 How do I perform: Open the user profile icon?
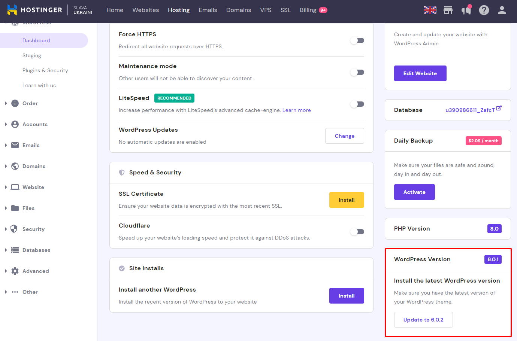coord(502,10)
